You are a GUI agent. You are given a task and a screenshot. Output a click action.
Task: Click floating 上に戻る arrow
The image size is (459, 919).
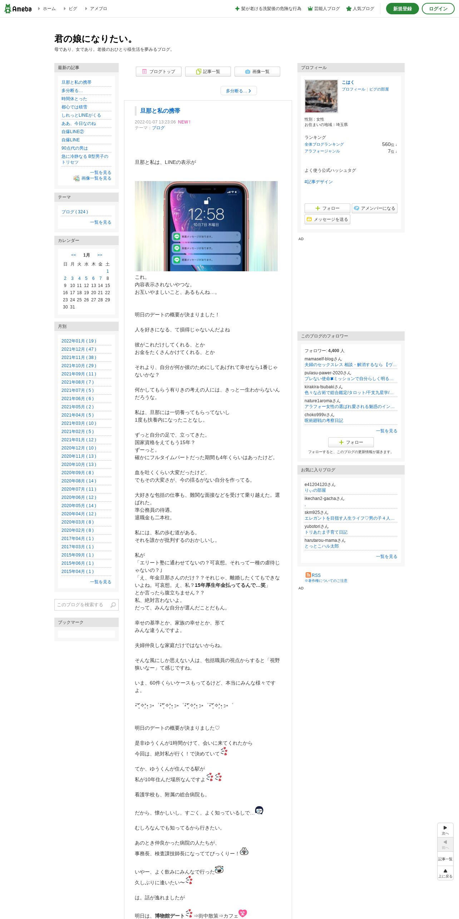click(x=445, y=873)
